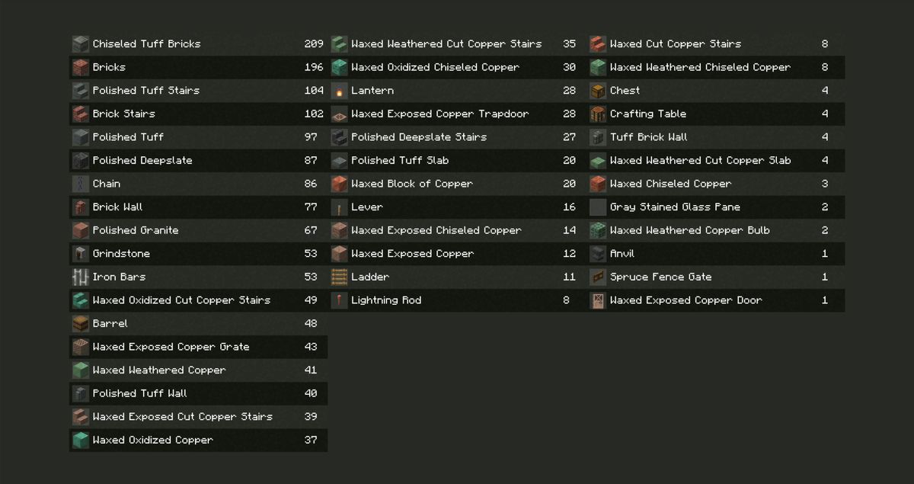Select the Lever entry text
Image resolution: width=914 pixels, height=484 pixels.
point(366,207)
